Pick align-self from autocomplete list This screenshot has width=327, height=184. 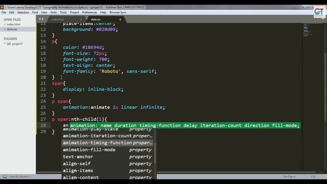tap(107, 164)
